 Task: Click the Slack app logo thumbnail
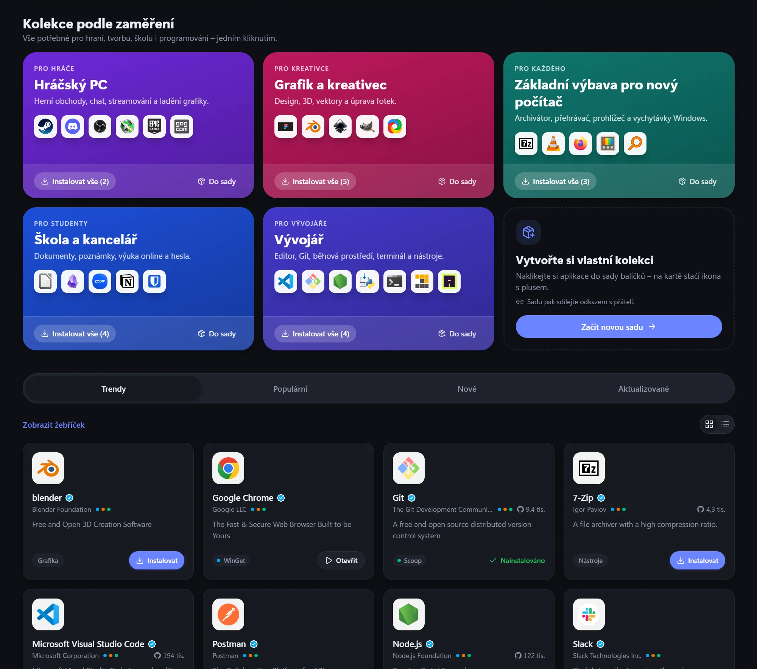pyautogui.click(x=589, y=614)
